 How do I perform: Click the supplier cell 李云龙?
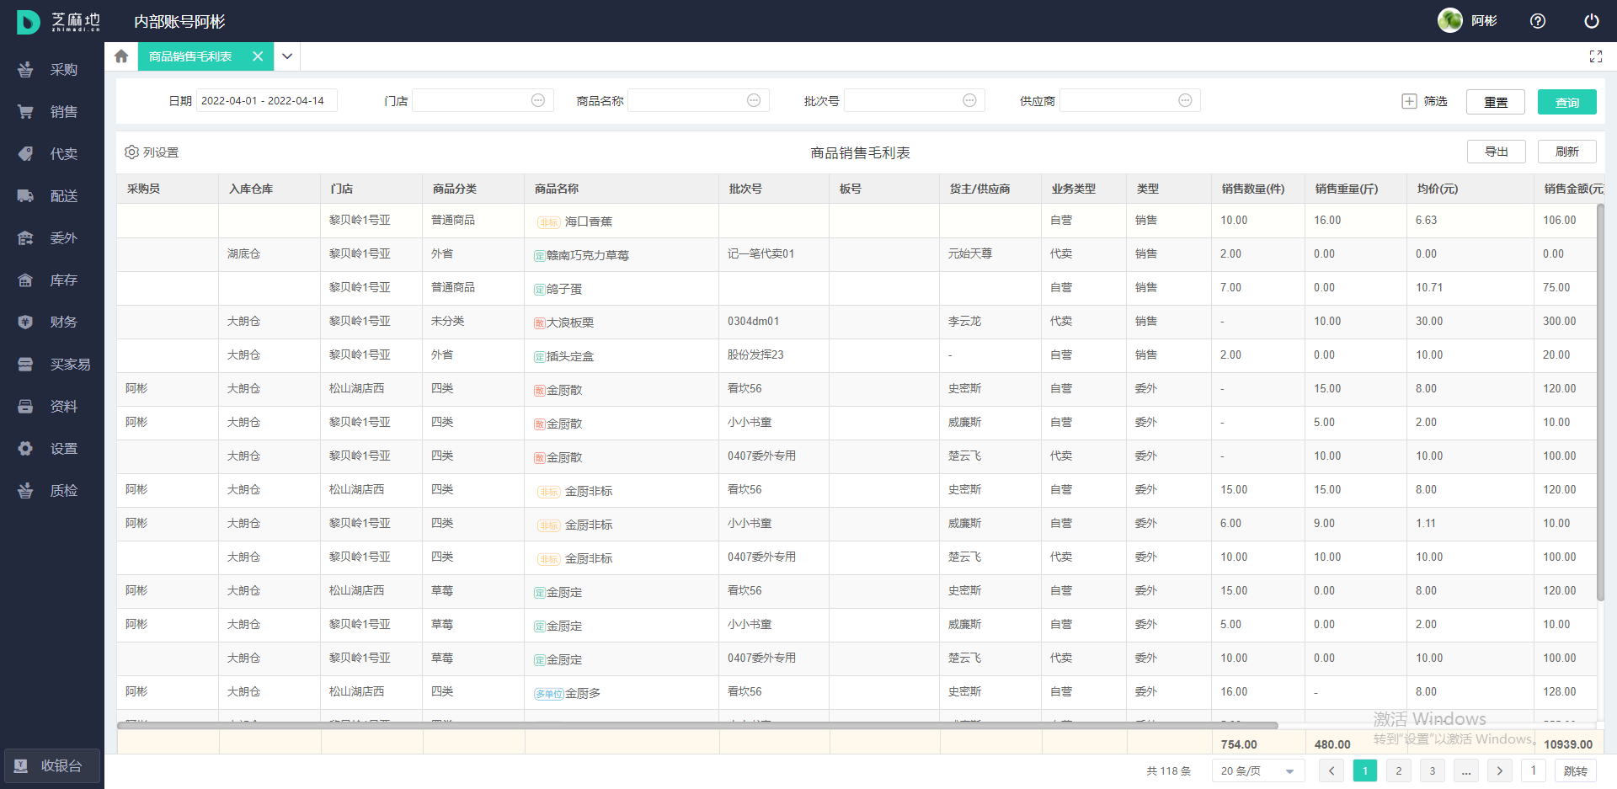click(x=990, y=321)
